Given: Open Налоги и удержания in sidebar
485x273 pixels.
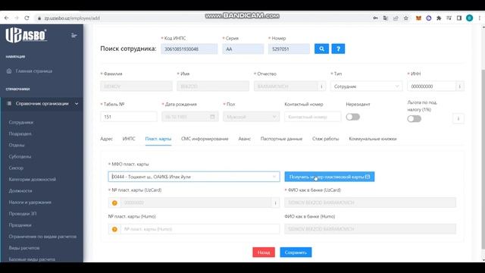Looking at the screenshot, I should 30,202.
